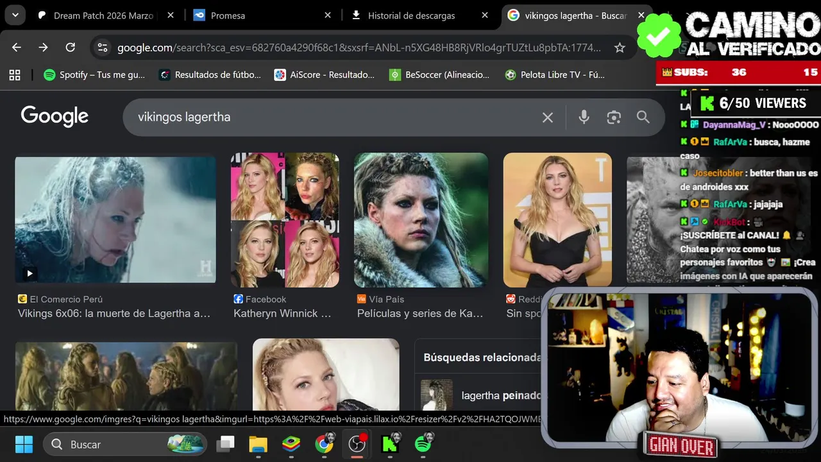This screenshot has width=821, height=462.
Task: Open Spotify from the taskbar
Action: pyautogui.click(x=423, y=443)
